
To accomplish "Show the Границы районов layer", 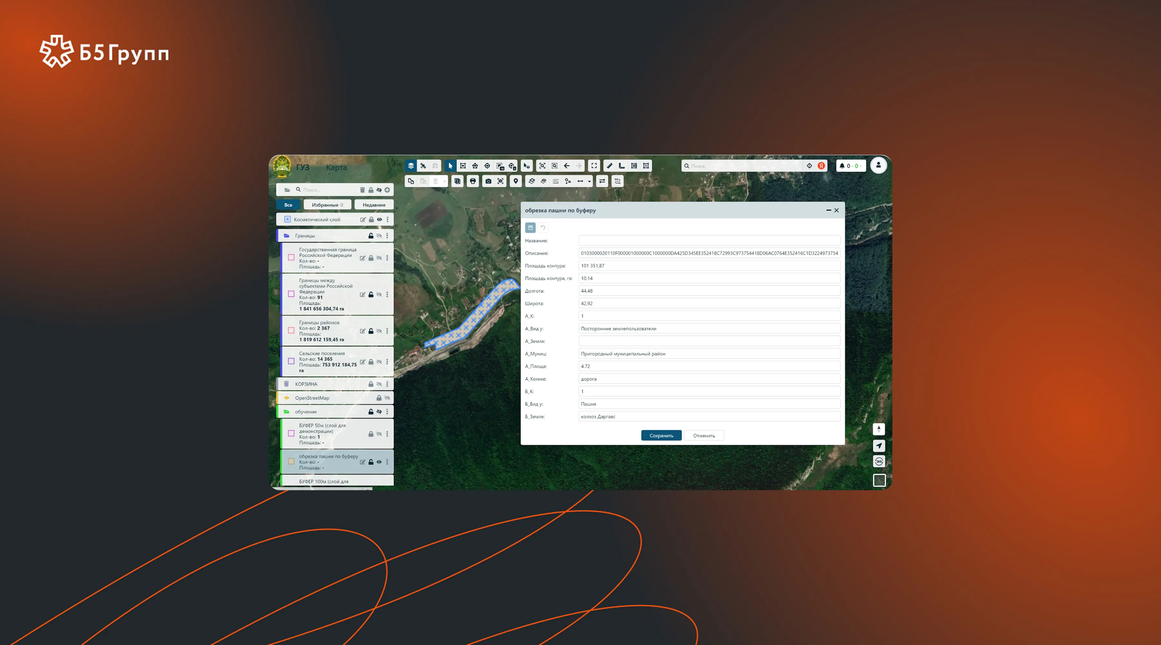I will (379, 331).
